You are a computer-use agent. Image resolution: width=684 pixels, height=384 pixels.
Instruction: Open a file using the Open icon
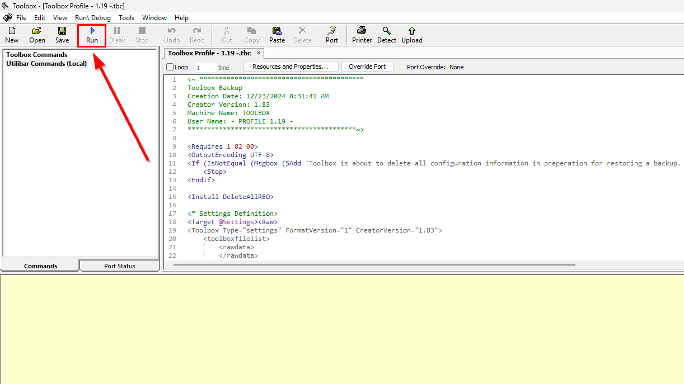click(37, 35)
